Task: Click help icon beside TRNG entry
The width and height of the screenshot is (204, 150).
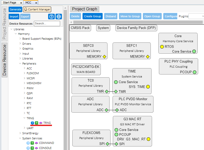Action: [33, 123]
